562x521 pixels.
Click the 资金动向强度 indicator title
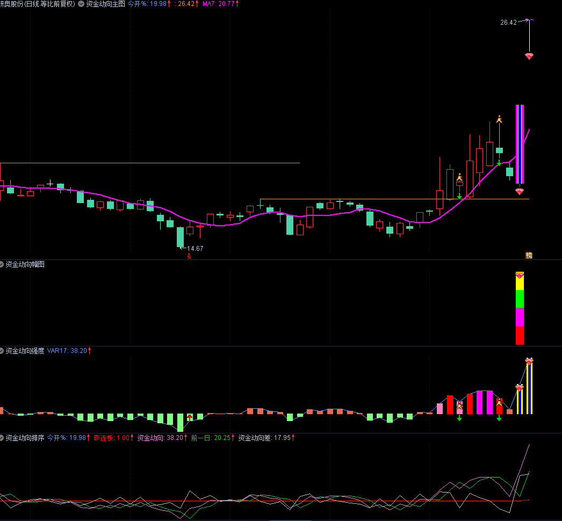pos(25,351)
